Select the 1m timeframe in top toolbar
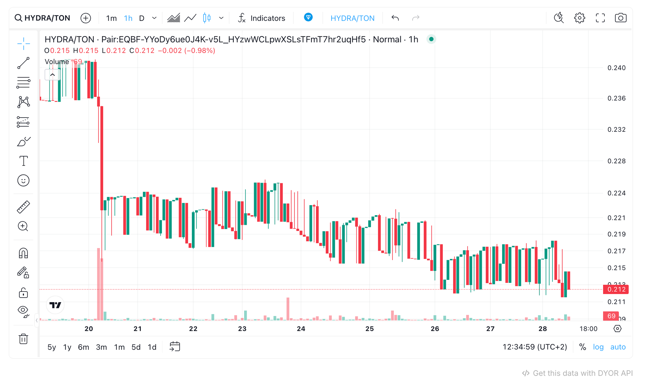Image resolution: width=645 pixels, height=382 pixels. (x=111, y=18)
